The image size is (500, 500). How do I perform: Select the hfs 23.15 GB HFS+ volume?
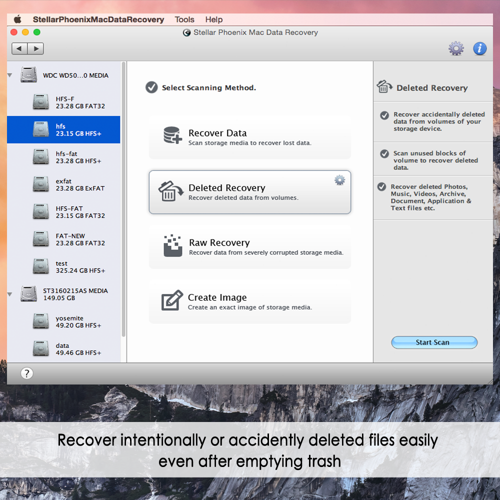(64, 129)
